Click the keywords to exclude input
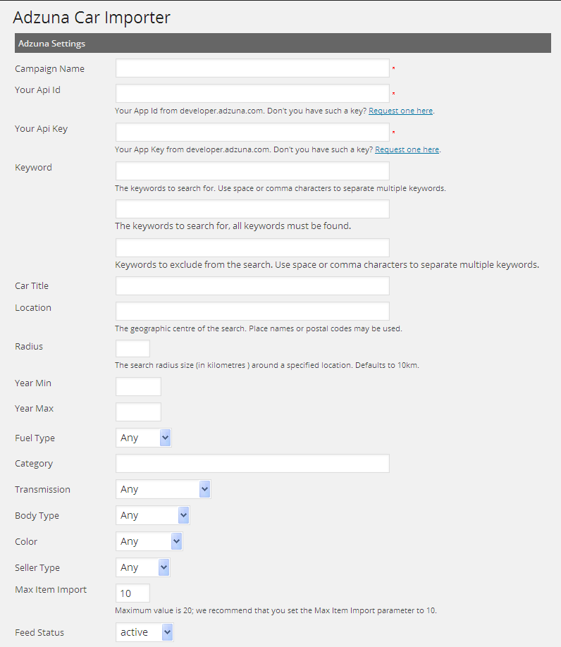This screenshot has height=647, width=561. coord(252,248)
